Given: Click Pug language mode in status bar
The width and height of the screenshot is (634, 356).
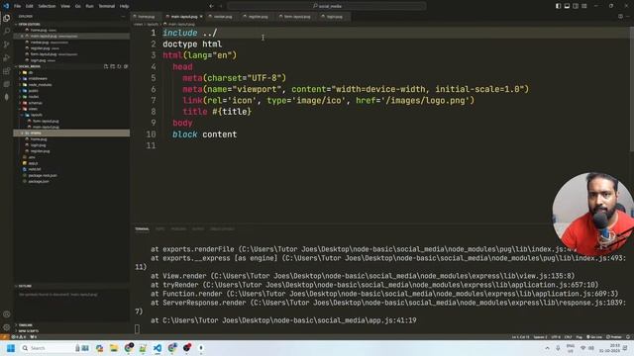Looking at the screenshot, I should (579, 336).
